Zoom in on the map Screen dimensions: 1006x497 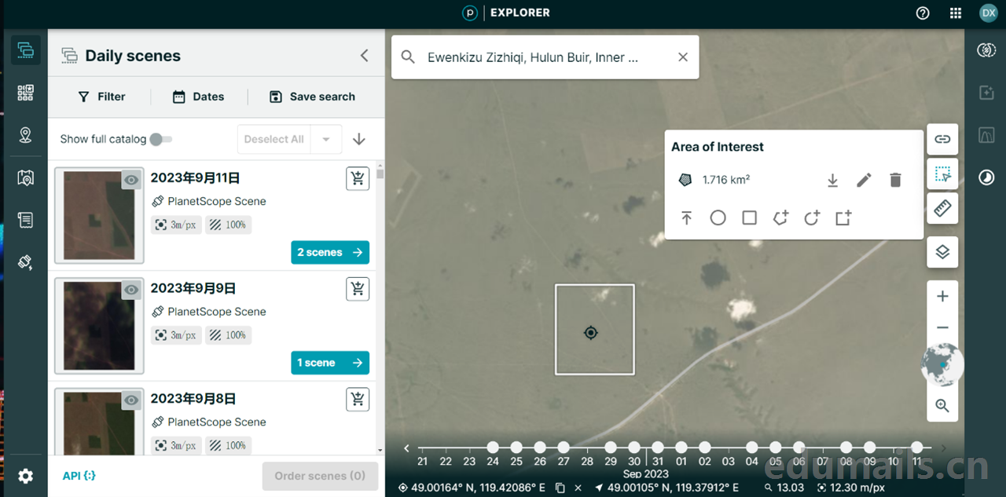(x=942, y=297)
